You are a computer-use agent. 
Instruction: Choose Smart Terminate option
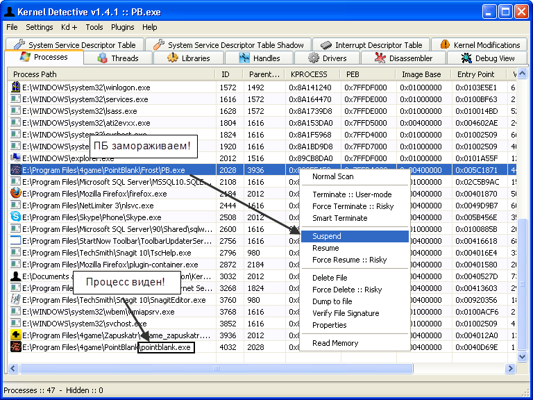click(x=355, y=218)
